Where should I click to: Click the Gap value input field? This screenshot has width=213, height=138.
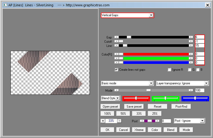pos(200,37)
